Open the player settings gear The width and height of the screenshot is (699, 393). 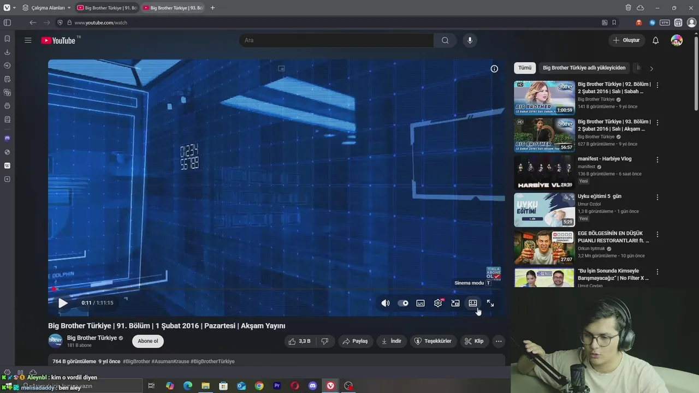[438, 303]
